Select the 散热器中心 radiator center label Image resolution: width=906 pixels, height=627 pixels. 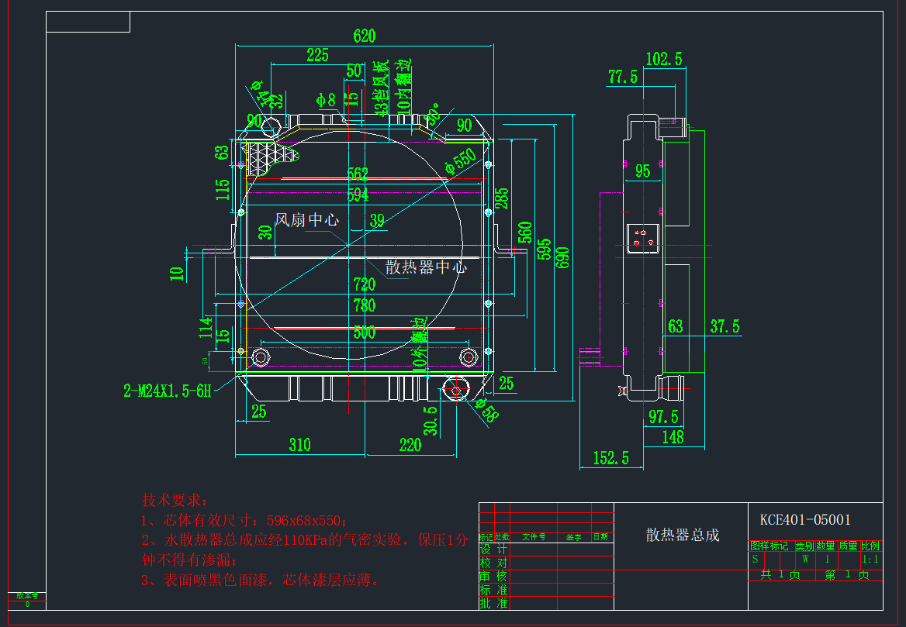click(x=426, y=267)
